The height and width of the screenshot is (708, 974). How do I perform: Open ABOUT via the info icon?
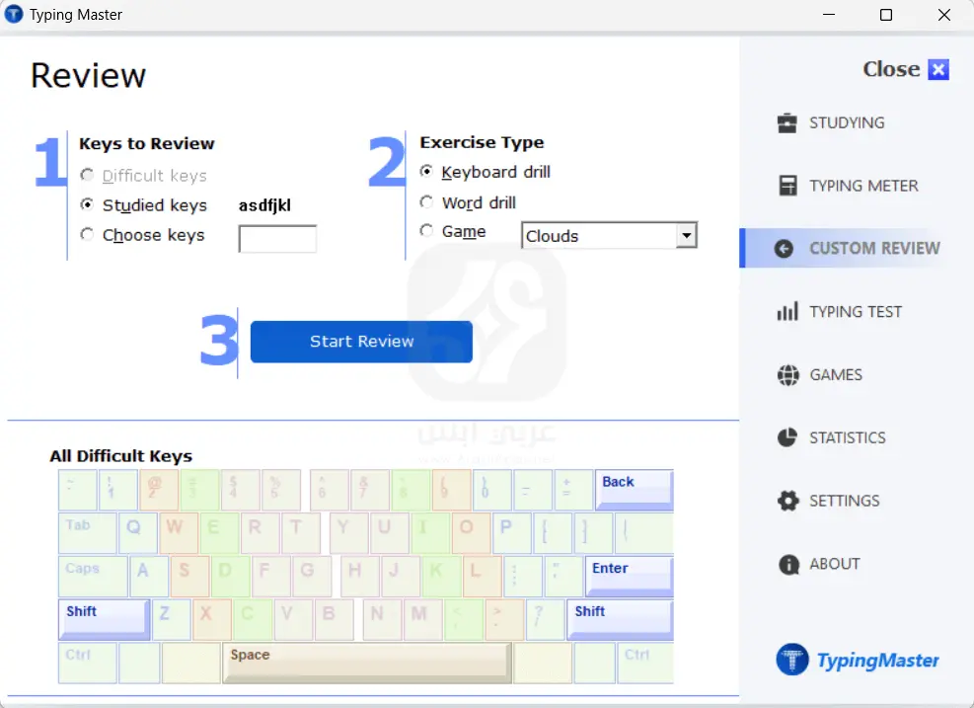pyautogui.click(x=787, y=564)
